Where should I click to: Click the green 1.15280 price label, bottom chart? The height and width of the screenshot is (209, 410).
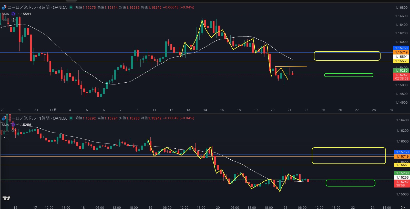(x=402, y=173)
